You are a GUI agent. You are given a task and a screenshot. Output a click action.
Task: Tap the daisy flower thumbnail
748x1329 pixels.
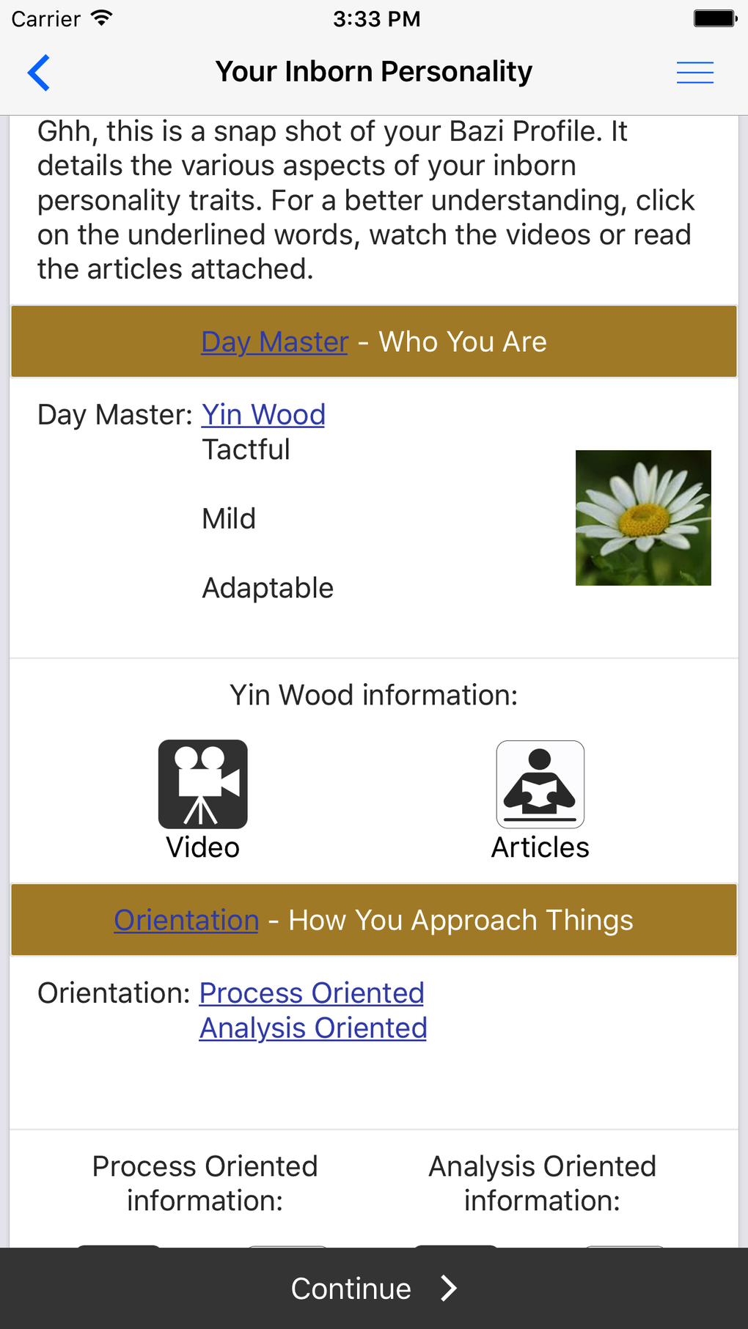pos(643,518)
